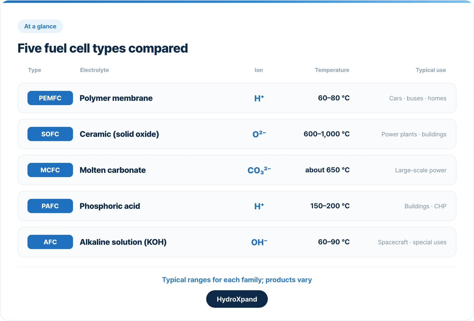Select the PAFC type badge
The image size is (474, 321).
(x=50, y=206)
